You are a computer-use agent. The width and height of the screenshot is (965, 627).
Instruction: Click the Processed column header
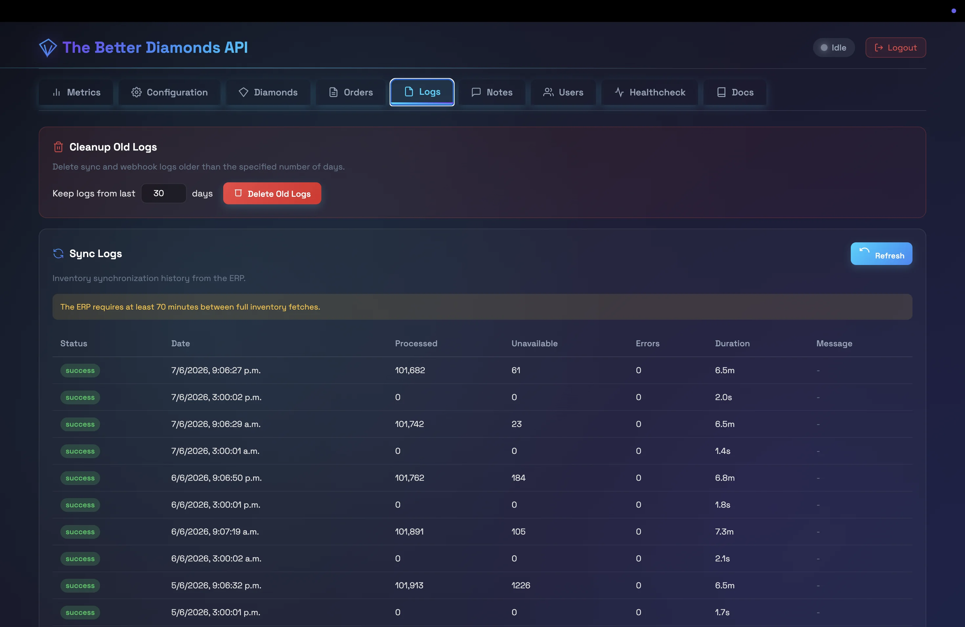tap(416, 343)
